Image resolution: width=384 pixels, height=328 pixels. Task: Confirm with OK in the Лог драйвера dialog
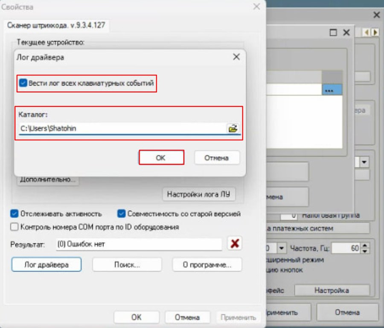[161, 158]
